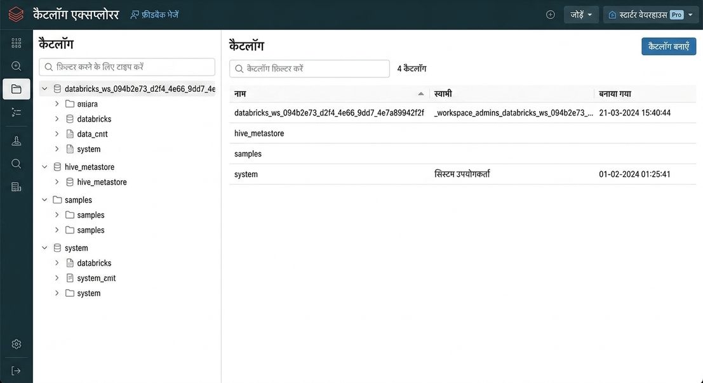This screenshot has width=703, height=383.
Task: Open the settings gear icon
Action: pos(16,344)
